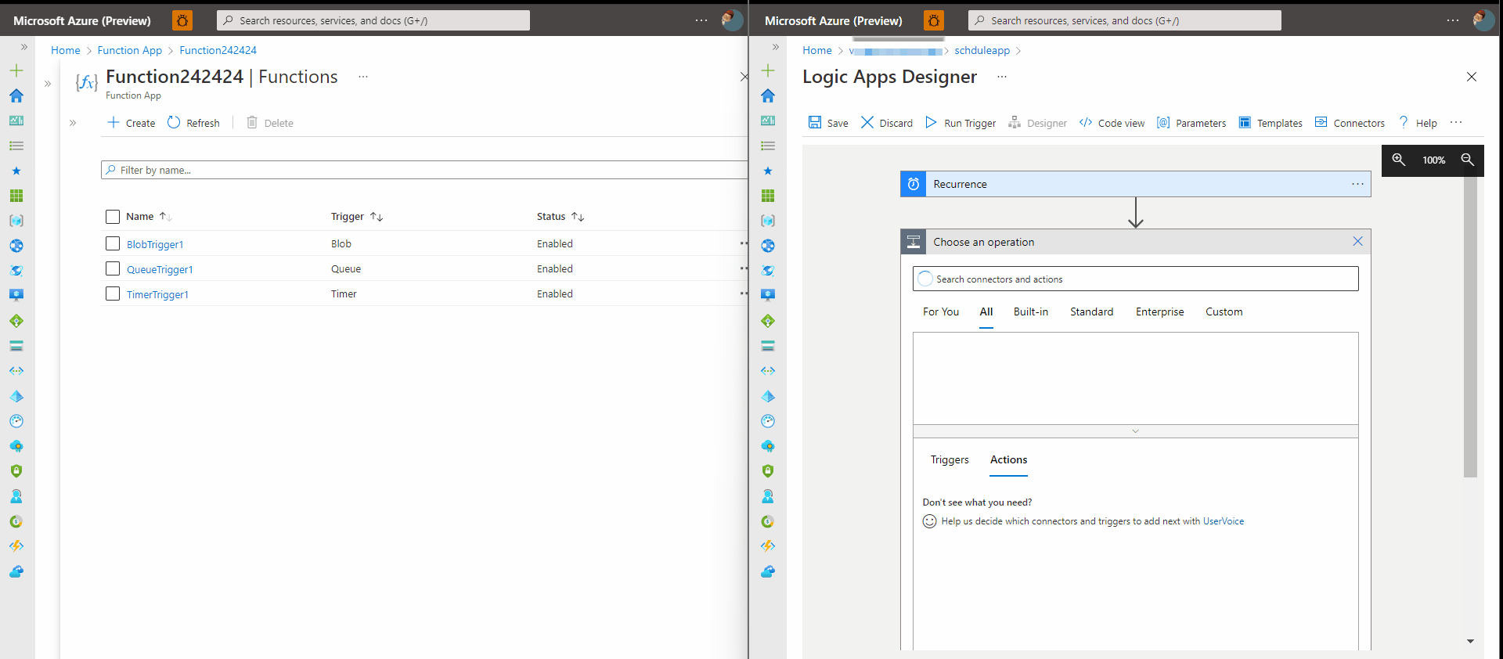The height and width of the screenshot is (659, 1503).
Task: Expand resource menu chevron beside Function242424 icon
Action: [48, 84]
